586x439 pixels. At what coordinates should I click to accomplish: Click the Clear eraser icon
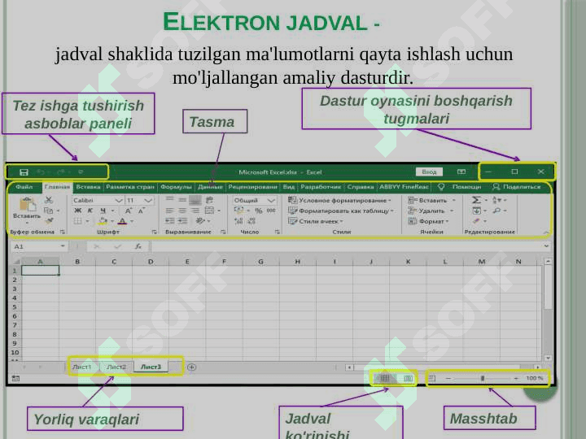[476, 221]
